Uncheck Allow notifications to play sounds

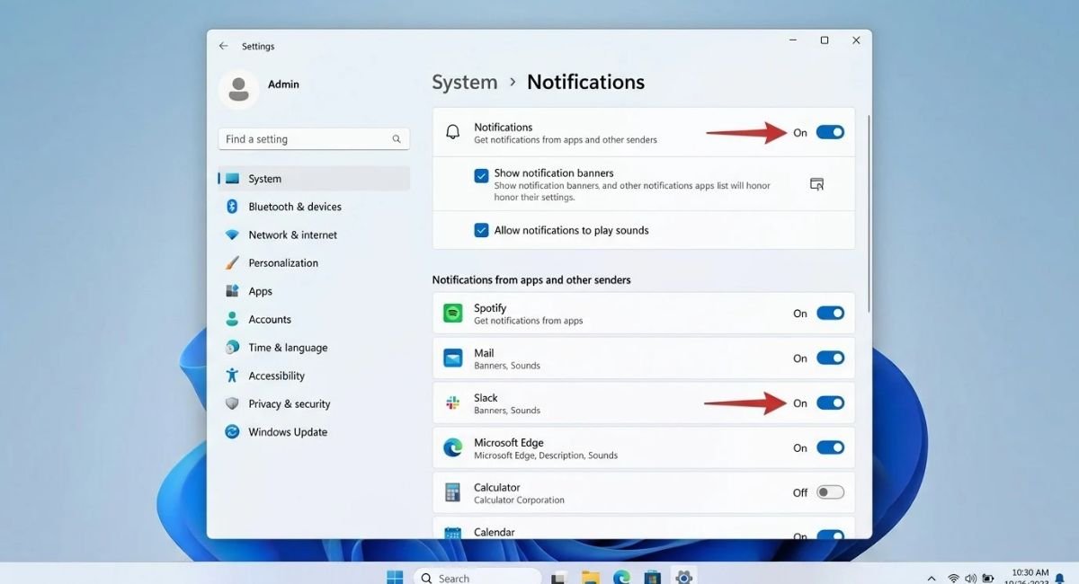pyautogui.click(x=482, y=230)
